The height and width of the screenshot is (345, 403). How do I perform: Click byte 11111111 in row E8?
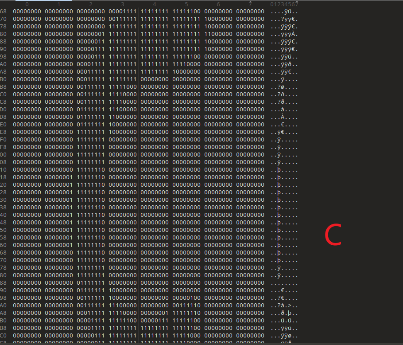pyautogui.click(x=91, y=132)
